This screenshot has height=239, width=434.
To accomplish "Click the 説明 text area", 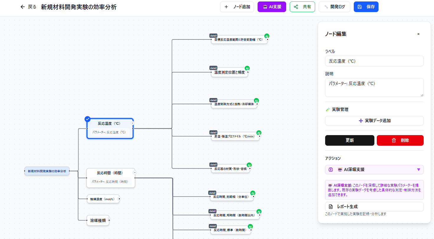I will tap(374, 87).
